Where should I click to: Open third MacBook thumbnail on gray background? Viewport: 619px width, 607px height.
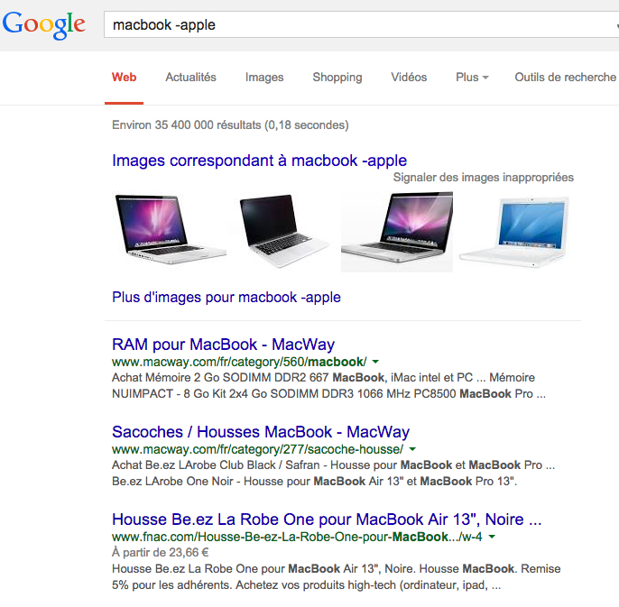[397, 232]
